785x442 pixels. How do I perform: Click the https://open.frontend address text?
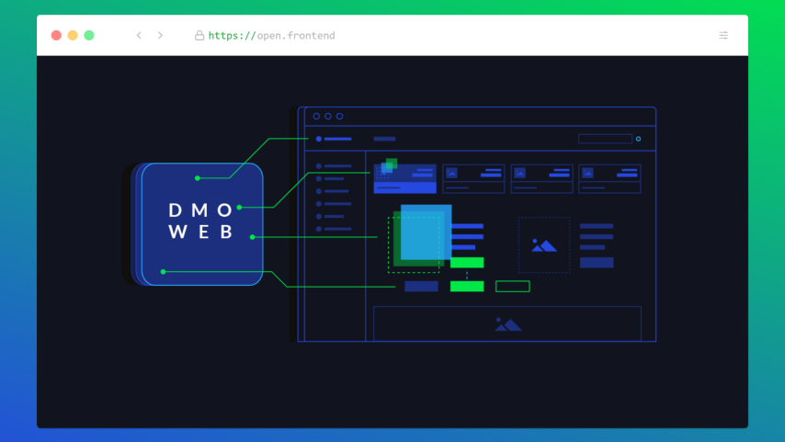pos(271,36)
